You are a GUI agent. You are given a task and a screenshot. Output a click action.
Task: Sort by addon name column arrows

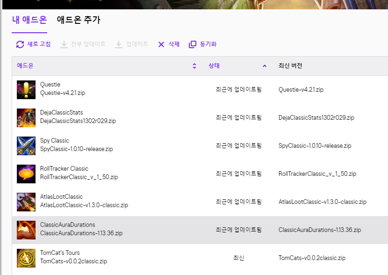pyautogui.click(x=194, y=66)
